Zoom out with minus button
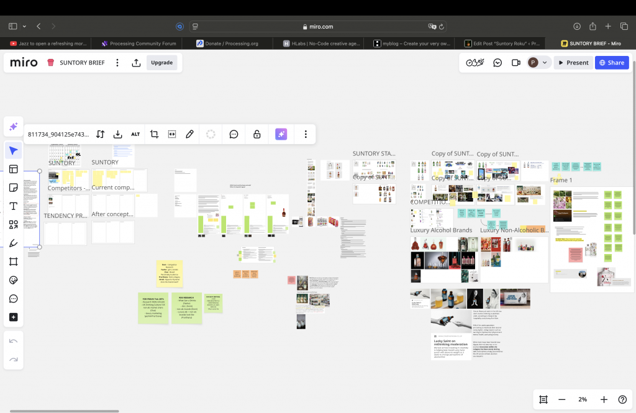636x413 pixels. (x=561, y=399)
